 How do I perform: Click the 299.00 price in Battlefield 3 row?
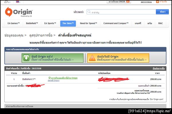pos(156,79)
